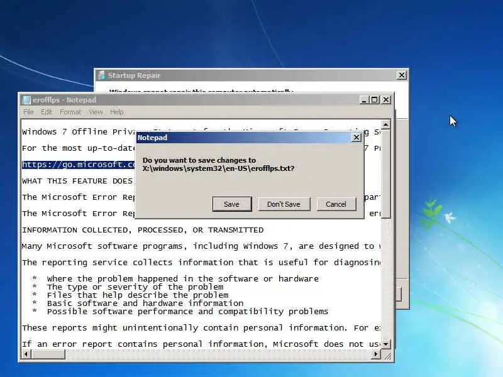Click the 'INFORMATION COLLECTED, PROCESSED, OR TRANSMITTED' line
Screen dimensions: 503x377
pyautogui.click(x=143, y=230)
